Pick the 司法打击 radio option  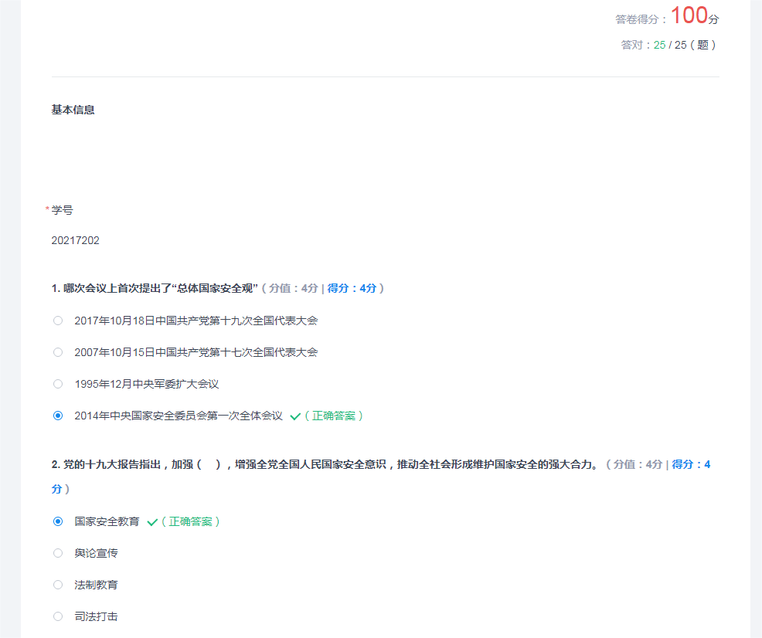coord(58,616)
